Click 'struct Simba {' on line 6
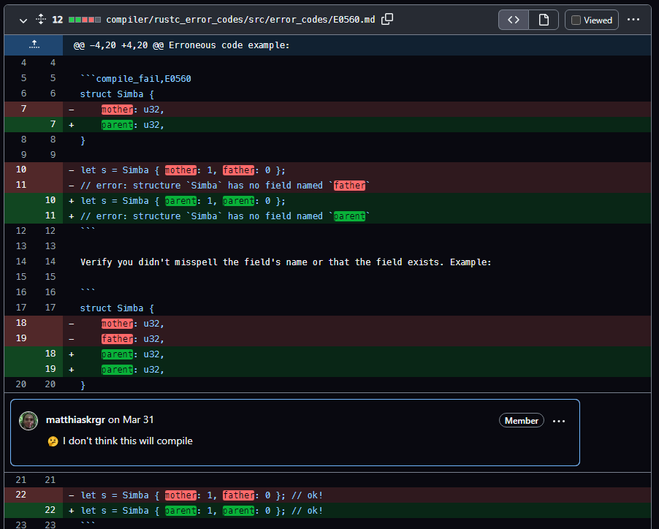Viewport: 659px width, 529px height. [117, 94]
